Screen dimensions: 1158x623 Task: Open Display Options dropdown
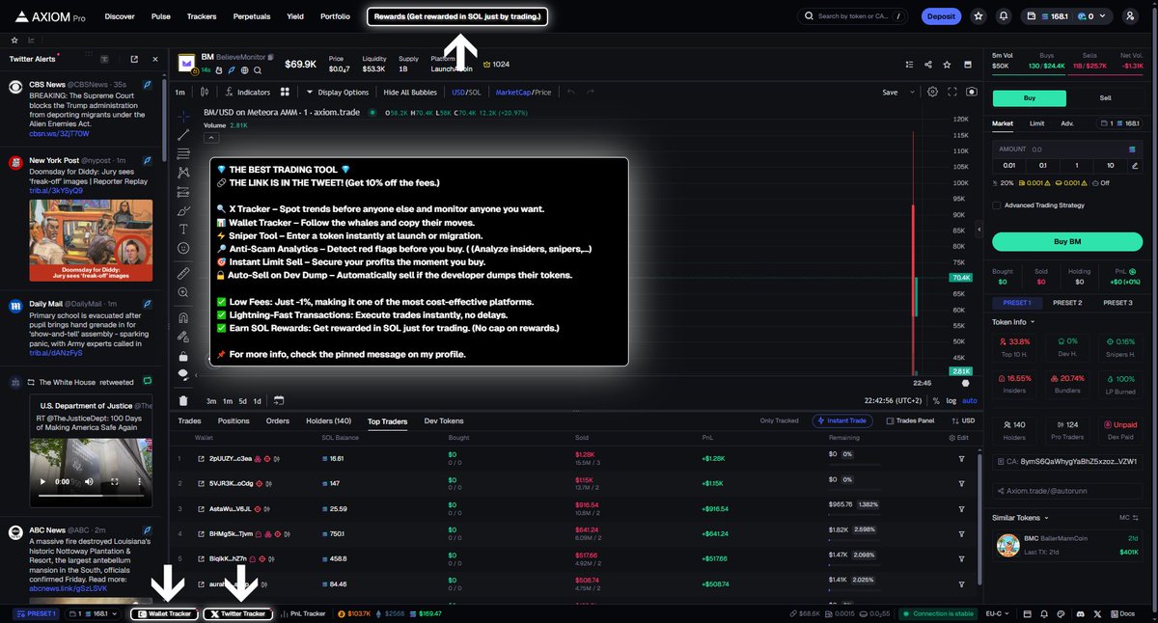pyautogui.click(x=337, y=93)
